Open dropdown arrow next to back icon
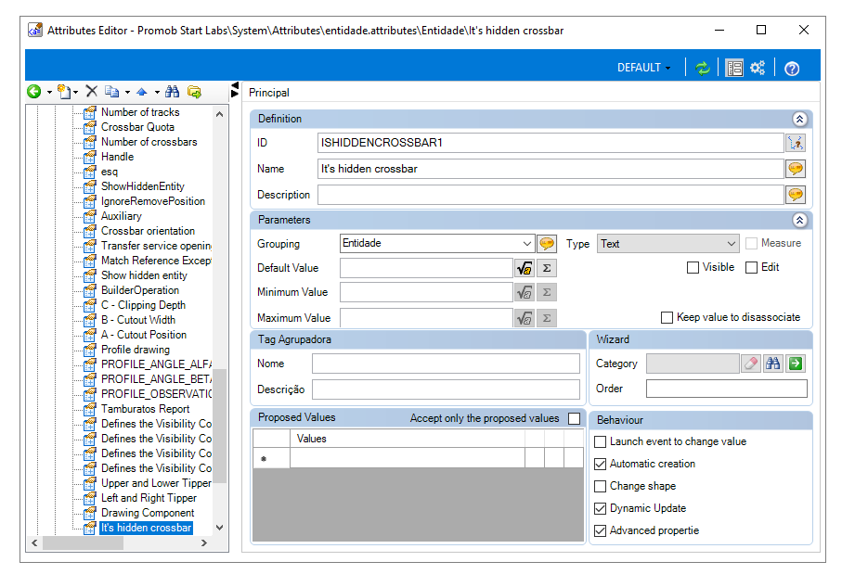 (x=49, y=92)
